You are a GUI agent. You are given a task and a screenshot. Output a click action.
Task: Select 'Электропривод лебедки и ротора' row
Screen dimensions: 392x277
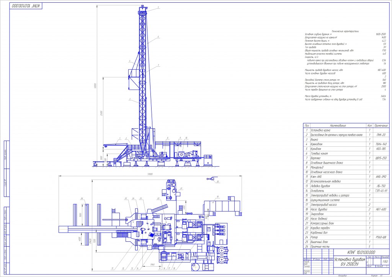330,195
